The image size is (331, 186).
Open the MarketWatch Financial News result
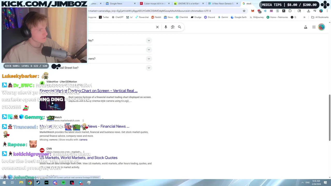84,126
